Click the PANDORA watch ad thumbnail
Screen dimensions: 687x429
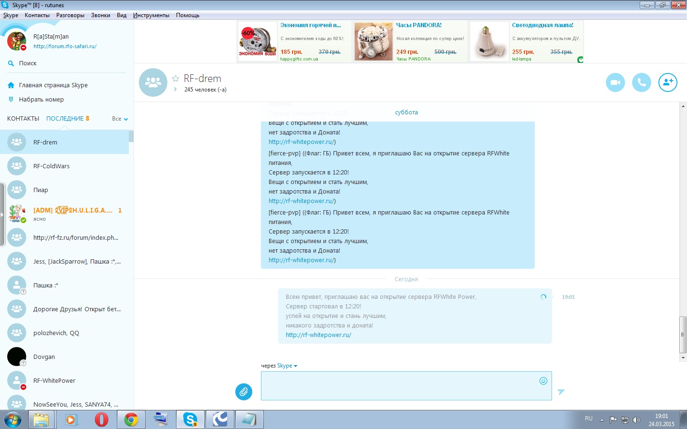373,41
